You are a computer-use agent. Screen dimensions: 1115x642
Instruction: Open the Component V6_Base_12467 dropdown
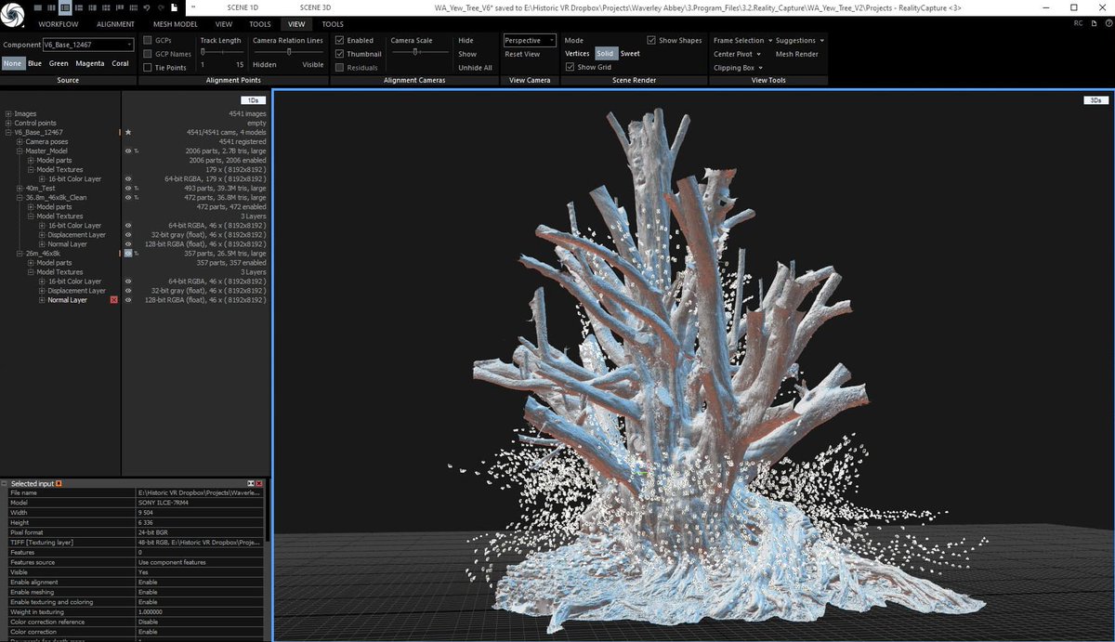89,45
